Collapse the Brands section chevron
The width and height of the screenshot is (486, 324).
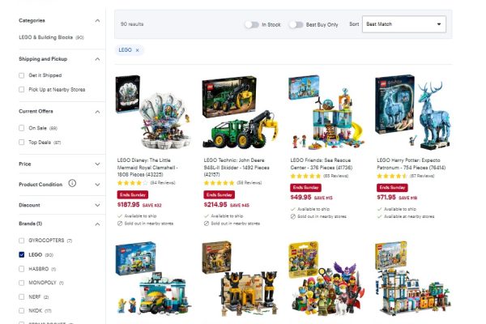click(97, 224)
